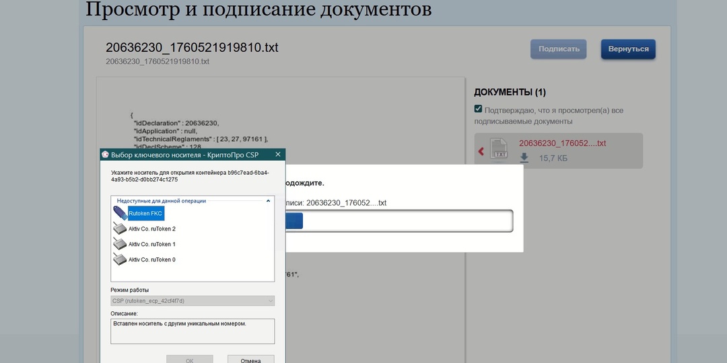727x363 pixels.
Task: Click the 'Подписать' button
Action: click(x=559, y=49)
